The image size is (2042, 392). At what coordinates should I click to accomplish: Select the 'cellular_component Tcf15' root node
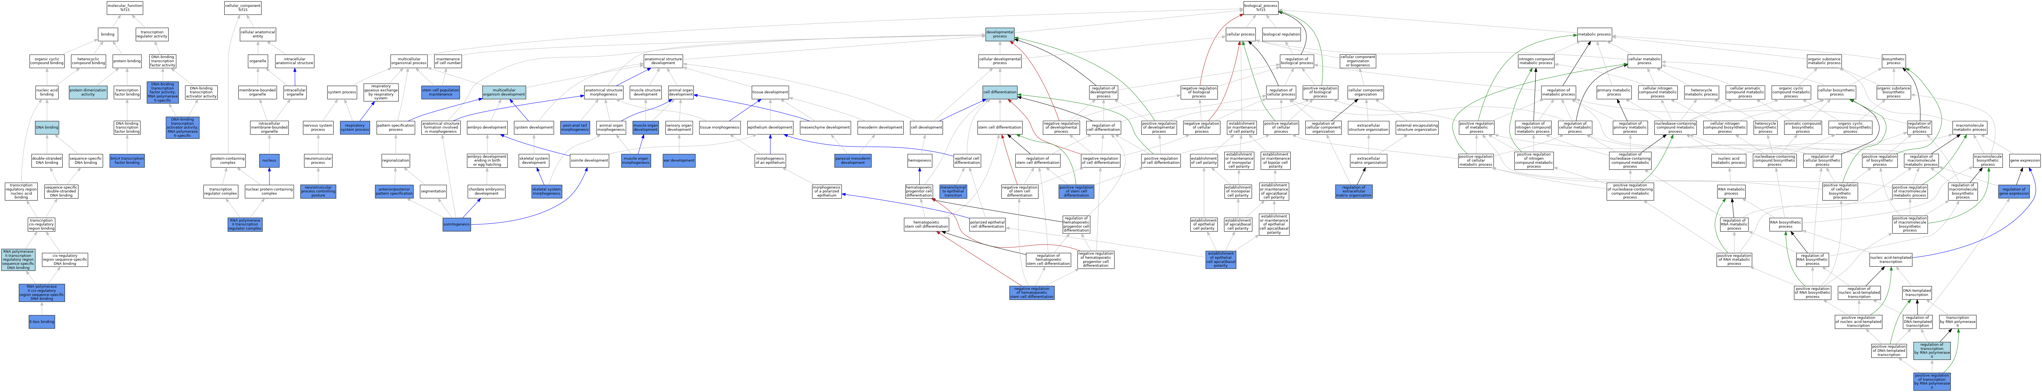tap(243, 8)
